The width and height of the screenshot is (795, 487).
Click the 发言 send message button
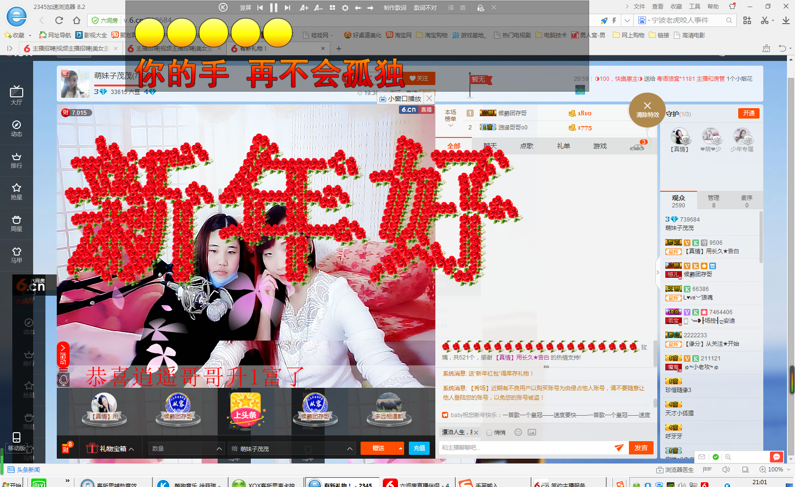click(641, 448)
